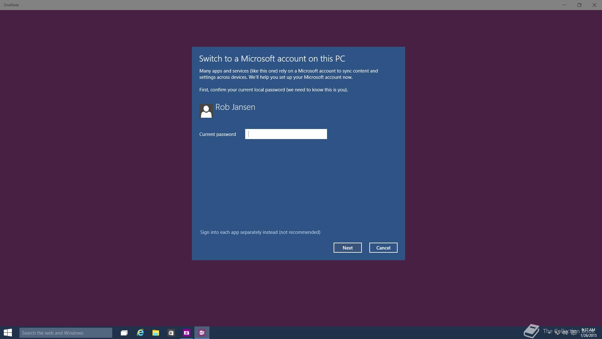The image size is (602, 339).
Task: Open the notifications action center icon
Action: 574,333
